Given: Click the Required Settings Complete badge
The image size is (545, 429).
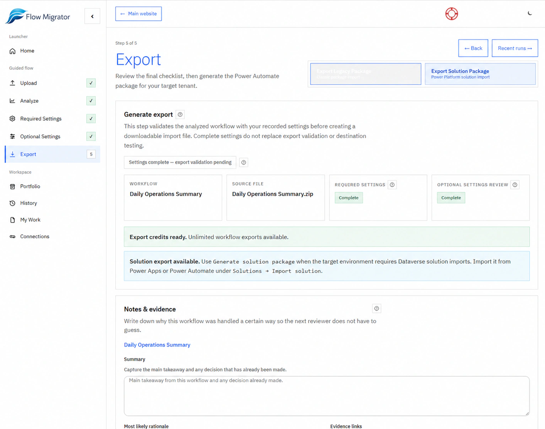Looking at the screenshot, I should [349, 198].
